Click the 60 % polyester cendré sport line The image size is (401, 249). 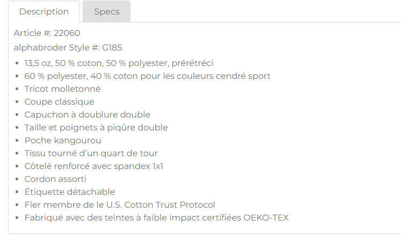coord(147,76)
